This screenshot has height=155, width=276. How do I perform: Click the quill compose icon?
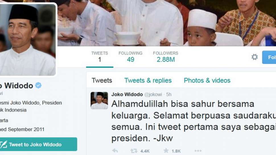pyautogui.click(x=3, y=144)
